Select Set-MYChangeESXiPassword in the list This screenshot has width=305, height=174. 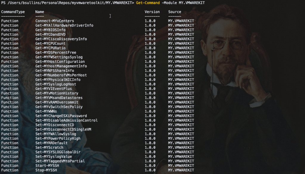pos(61,116)
